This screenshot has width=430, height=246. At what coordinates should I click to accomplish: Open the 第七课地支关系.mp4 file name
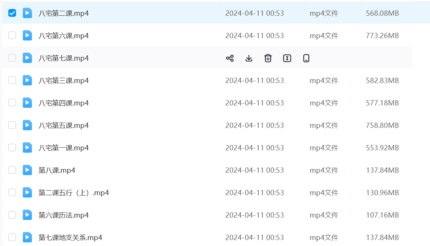click(70, 238)
